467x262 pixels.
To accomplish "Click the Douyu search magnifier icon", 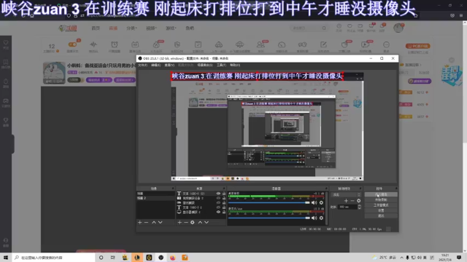I will [324, 28].
